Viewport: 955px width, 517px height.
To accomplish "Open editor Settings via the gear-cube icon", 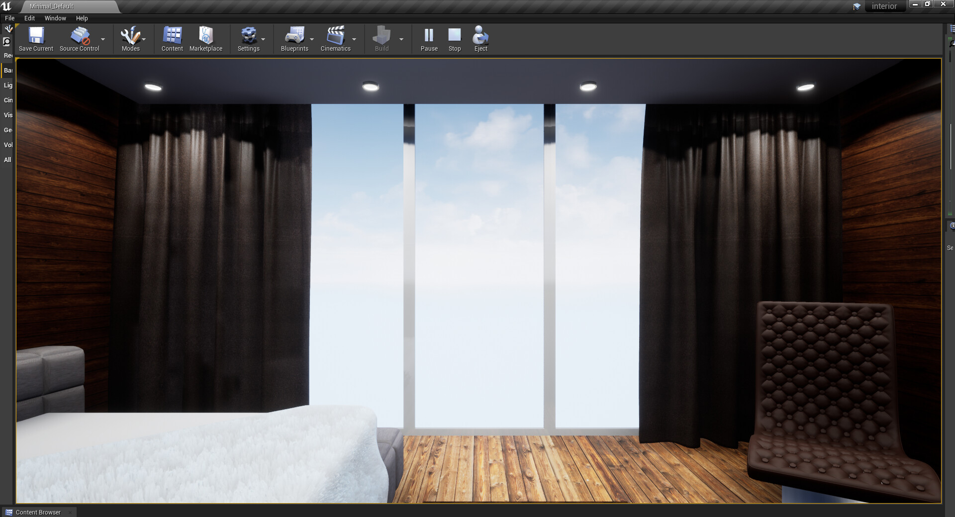I will (x=249, y=36).
